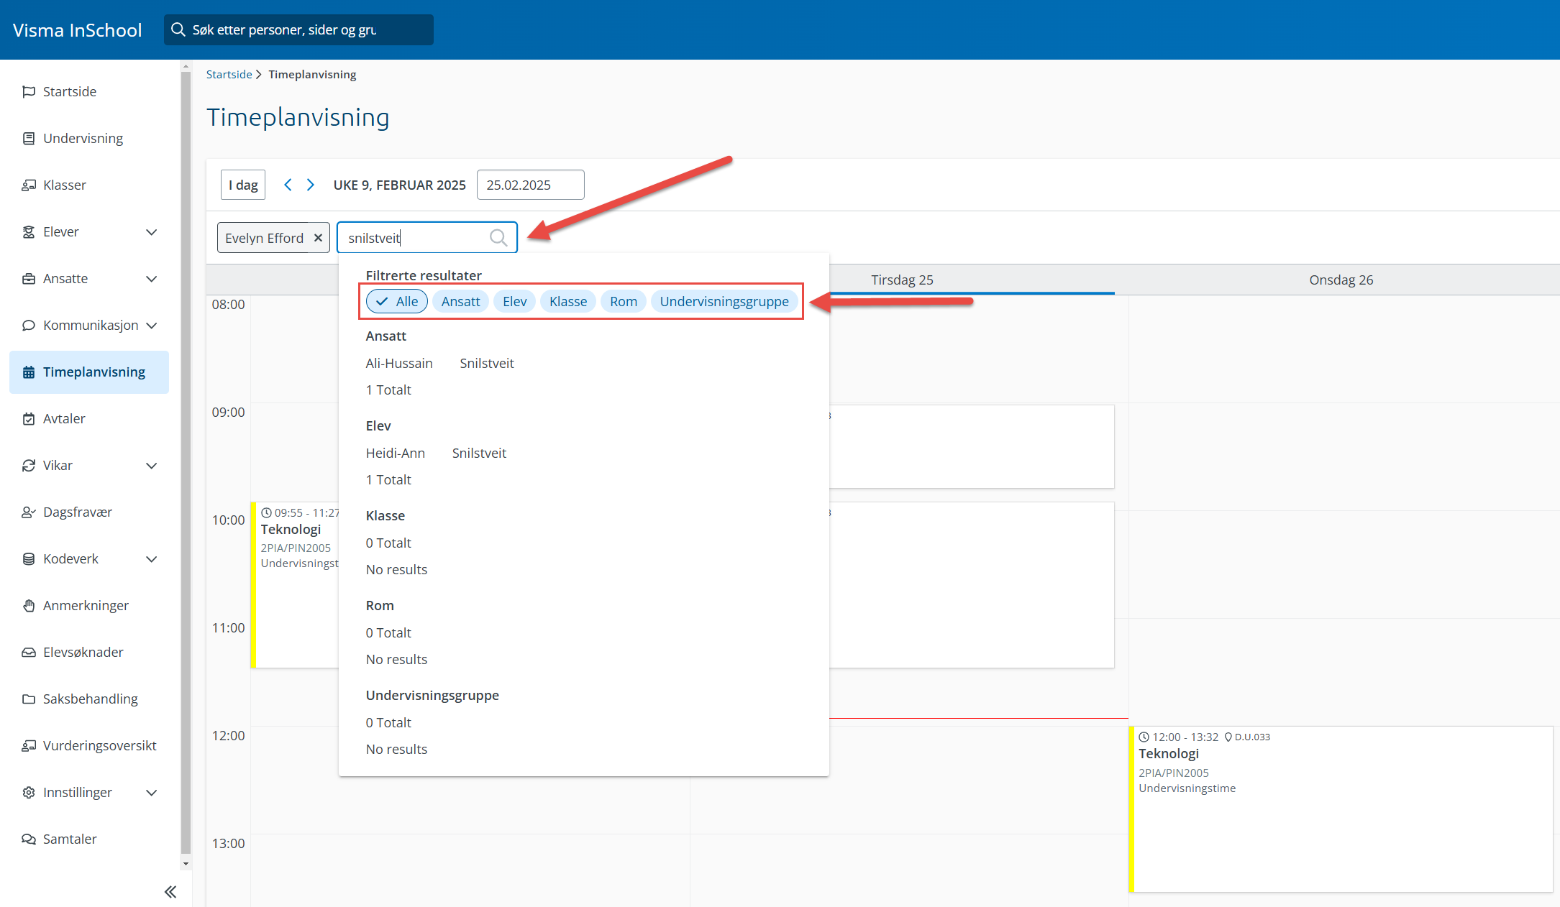1560x907 pixels.
Task: Follow the Startside breadcrumb link
Action: click(x=229, y=74)
